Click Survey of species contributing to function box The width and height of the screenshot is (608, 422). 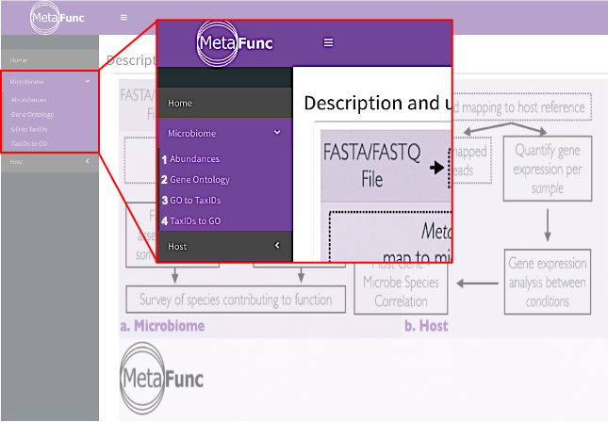pos(236,300)
